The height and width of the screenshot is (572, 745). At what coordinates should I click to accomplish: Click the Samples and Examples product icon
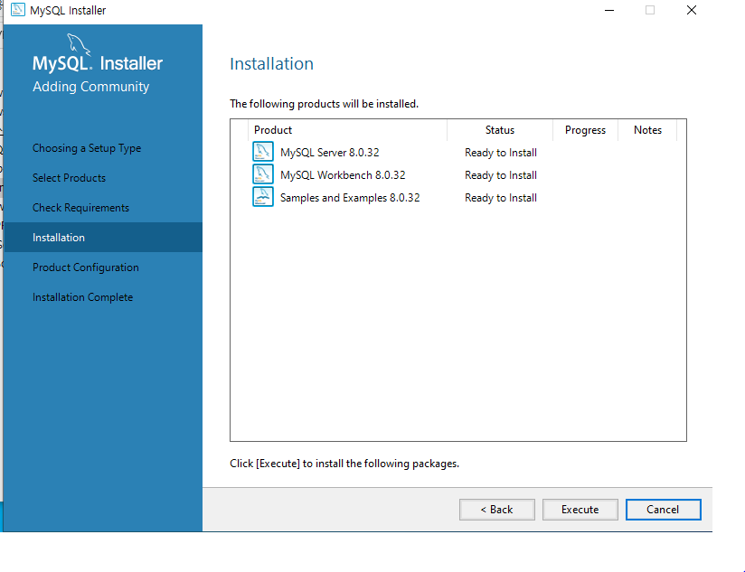pyautogui.click(x=263, y=197)
